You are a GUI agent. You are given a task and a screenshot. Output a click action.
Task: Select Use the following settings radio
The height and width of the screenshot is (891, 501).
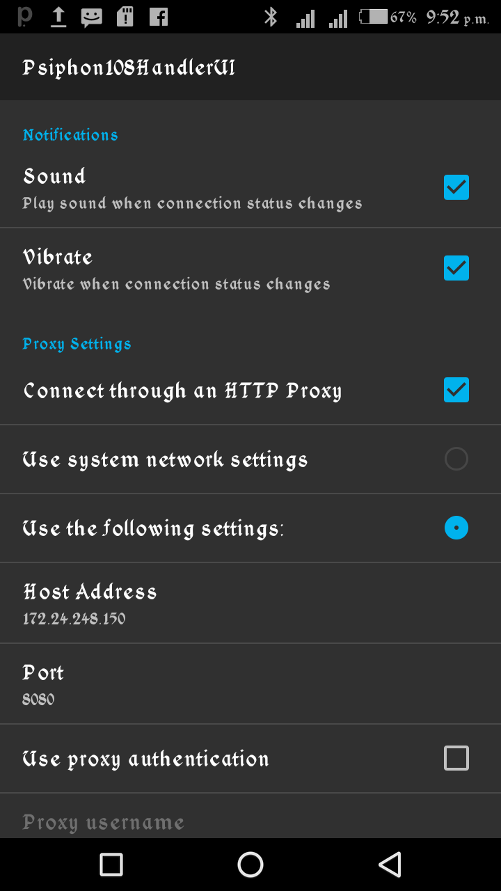tap(456, 528)
